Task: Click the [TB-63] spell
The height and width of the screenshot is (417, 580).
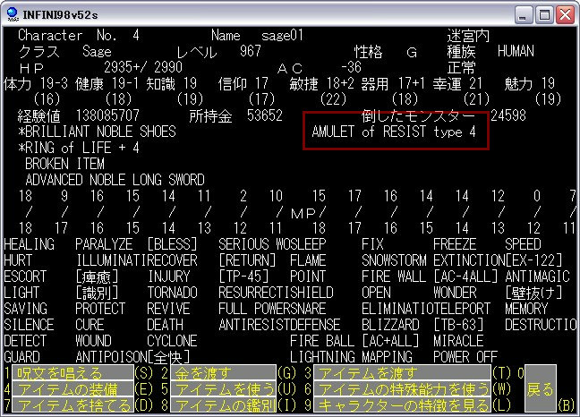Action: coord(458,325)
